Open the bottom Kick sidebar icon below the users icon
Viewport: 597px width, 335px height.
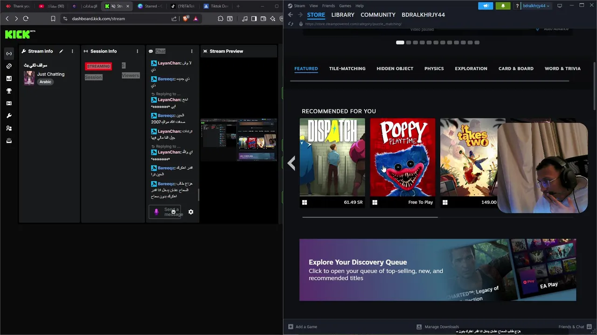tap(9, 141)
